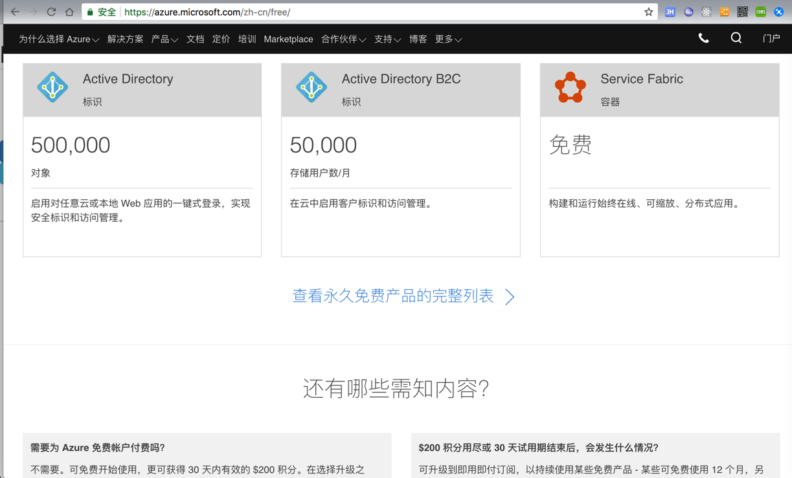Expand the 为什么选择 Azure menu

point(59,39)
